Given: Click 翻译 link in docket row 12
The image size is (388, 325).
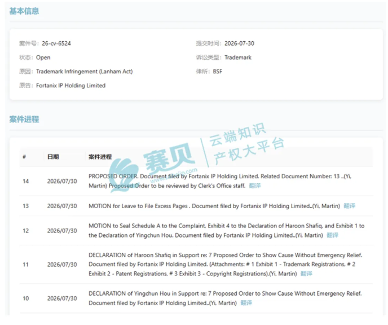Looking at the screenshot, I should tap(332, 235).
